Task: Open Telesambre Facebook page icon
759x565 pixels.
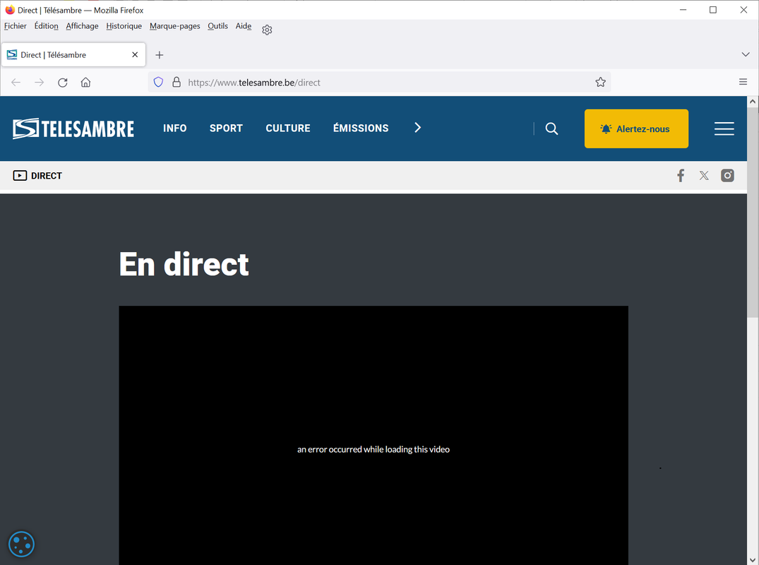Action: tap(681, 175)
